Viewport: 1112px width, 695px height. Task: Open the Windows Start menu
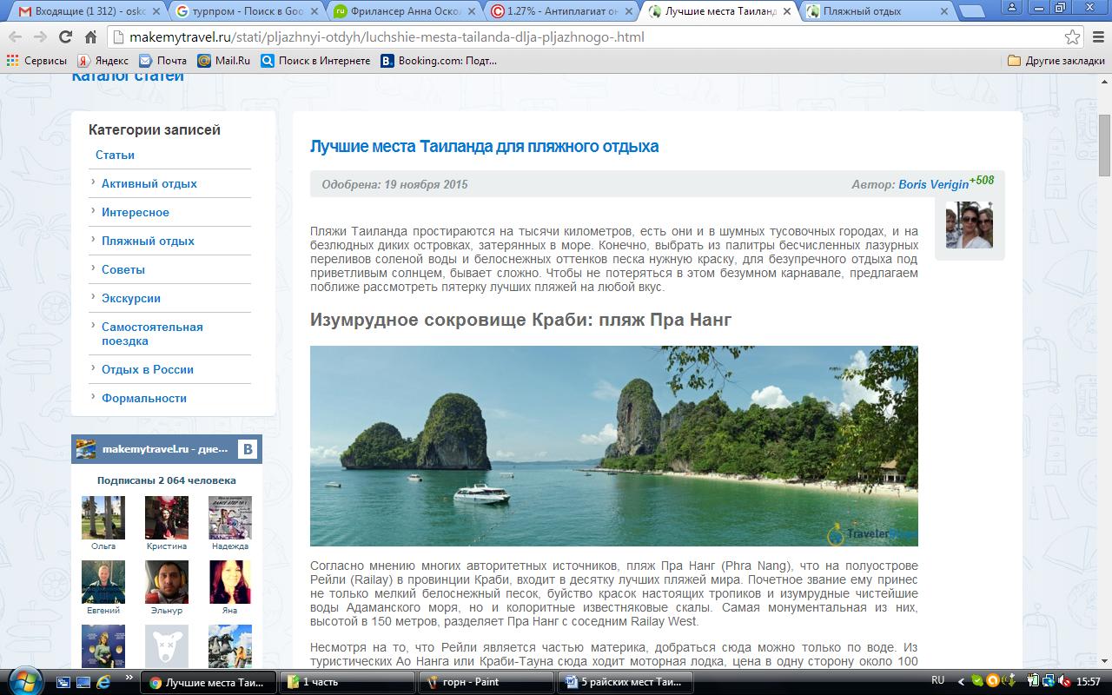click(x=23, y=681)
